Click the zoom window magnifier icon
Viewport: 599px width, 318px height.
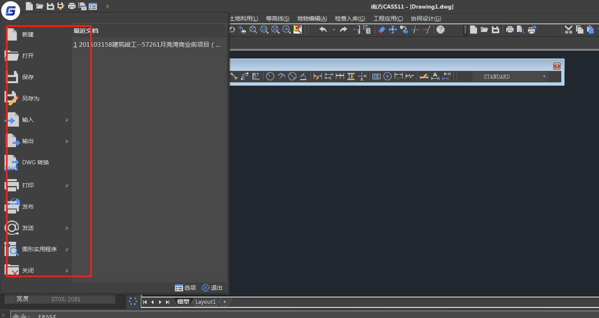tap(264, 30)
